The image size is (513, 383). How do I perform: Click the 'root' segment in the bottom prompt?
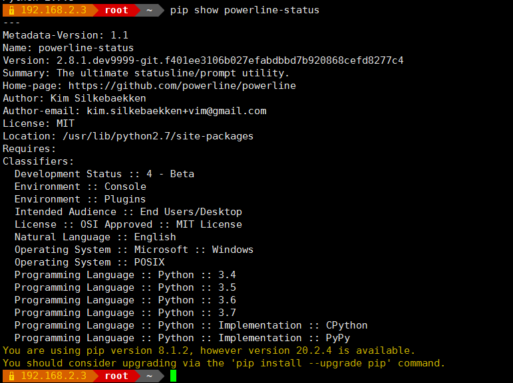click(116, 376)
